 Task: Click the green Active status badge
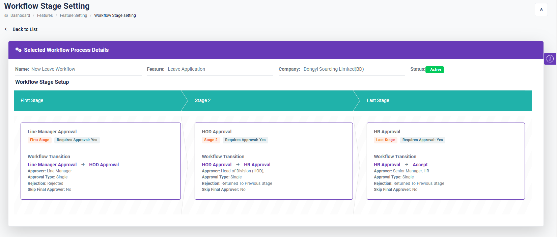click(435, 69)
